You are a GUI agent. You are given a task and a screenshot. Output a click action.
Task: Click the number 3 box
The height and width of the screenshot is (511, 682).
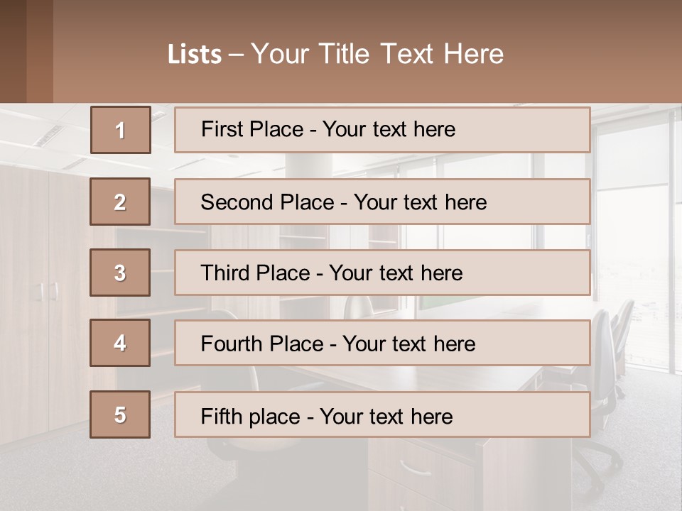(120, 273)
